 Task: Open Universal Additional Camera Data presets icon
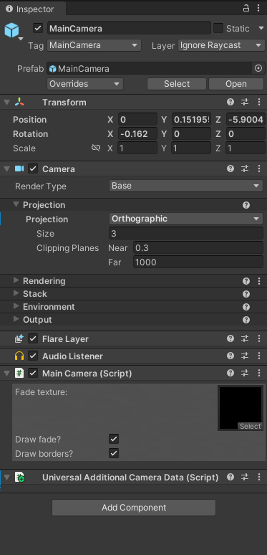pos(245,477)
